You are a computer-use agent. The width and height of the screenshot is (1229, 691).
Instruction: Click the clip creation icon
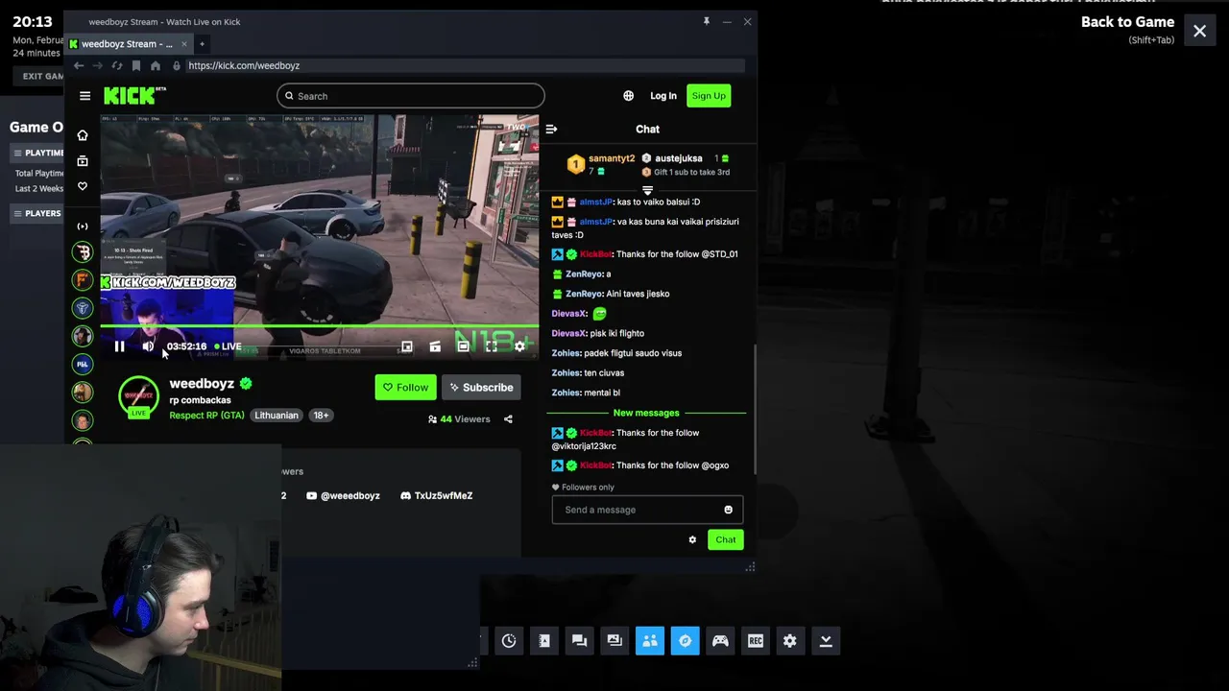click(435, 346)
